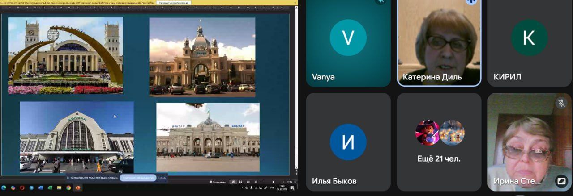Click the picture-in-picture icon on Ирина's tile
The width and height of the screenshot is (573, 196).
(x=560, y=181)
